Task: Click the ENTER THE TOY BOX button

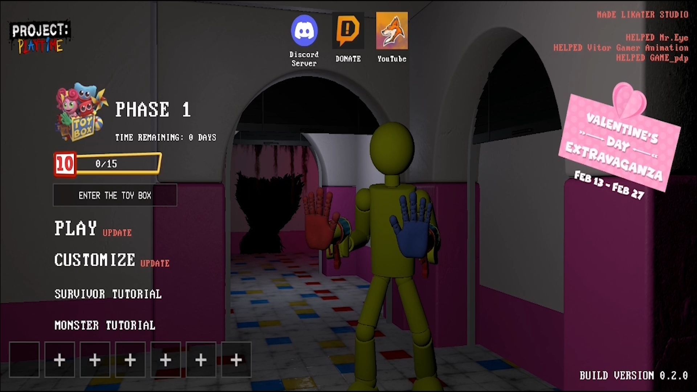Action: point(115,195)
